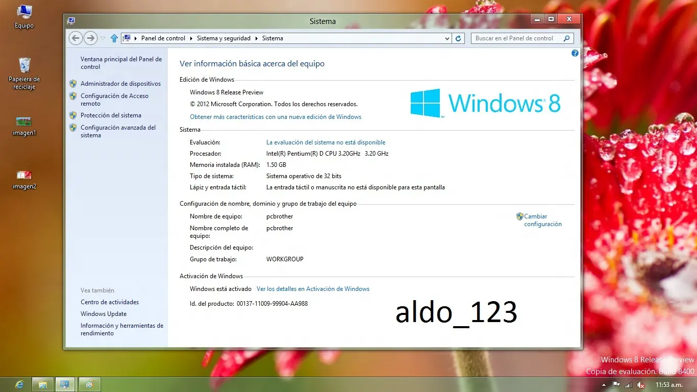
Task: Launch Internet Explorer from the taskbar
Action: coord(19,384)
